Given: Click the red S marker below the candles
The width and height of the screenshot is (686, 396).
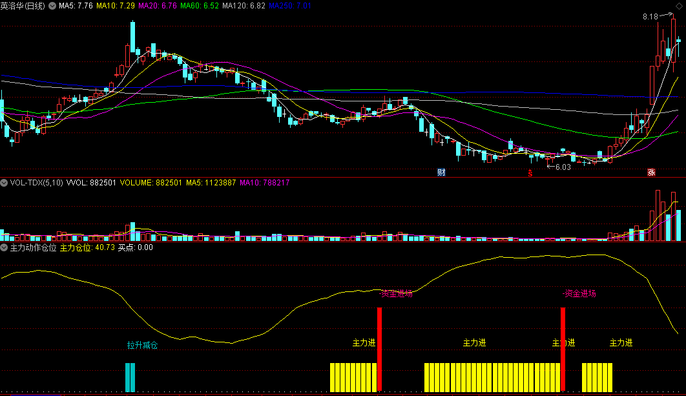Looking at the screenshot, I should (530, 173).
